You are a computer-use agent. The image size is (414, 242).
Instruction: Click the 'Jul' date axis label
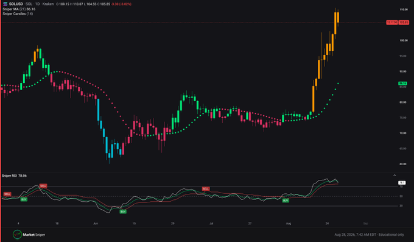211,224
